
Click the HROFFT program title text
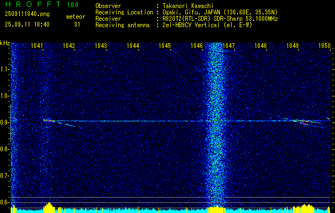point(34,4)
